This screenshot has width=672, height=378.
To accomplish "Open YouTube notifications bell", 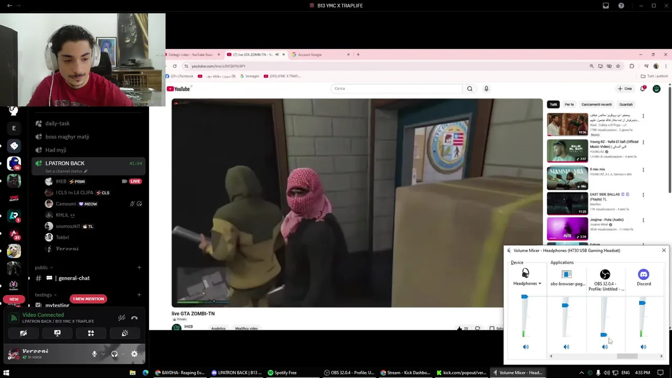I will pyautogui.click(x=643, y=89).
